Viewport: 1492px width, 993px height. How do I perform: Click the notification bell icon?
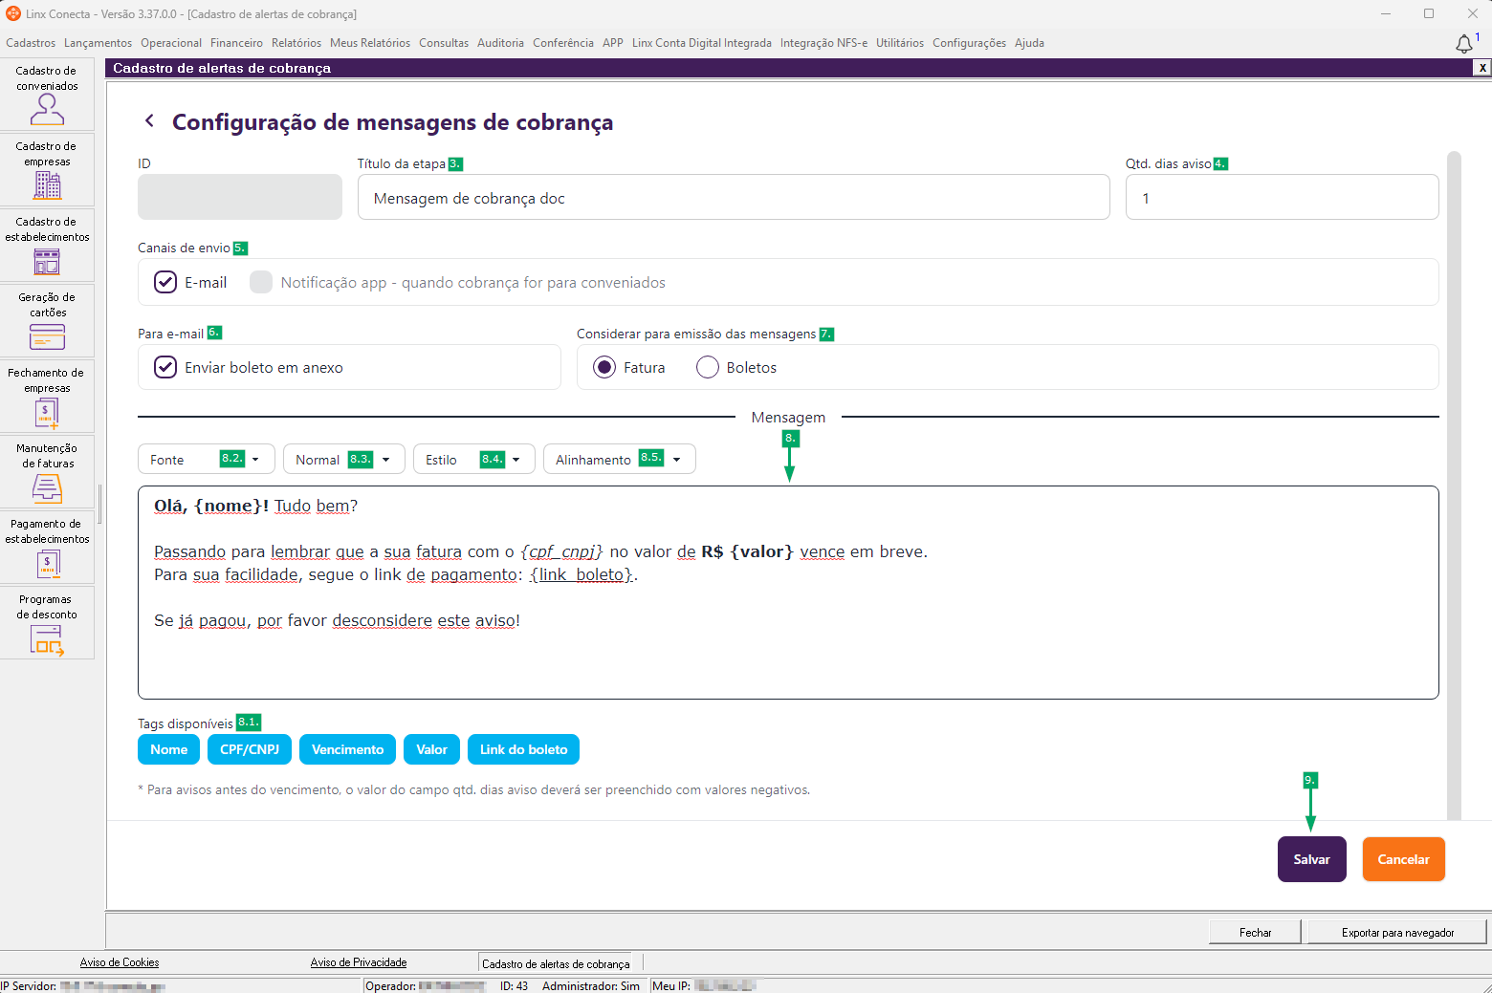tap(1464, 44)
